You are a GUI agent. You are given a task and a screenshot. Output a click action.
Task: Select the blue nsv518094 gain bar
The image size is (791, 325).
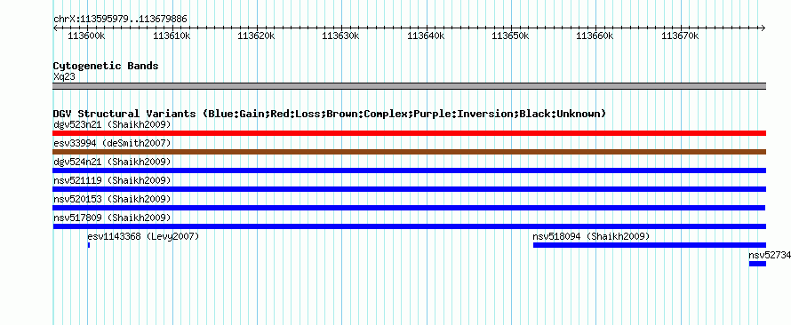(x=650, y=245)
